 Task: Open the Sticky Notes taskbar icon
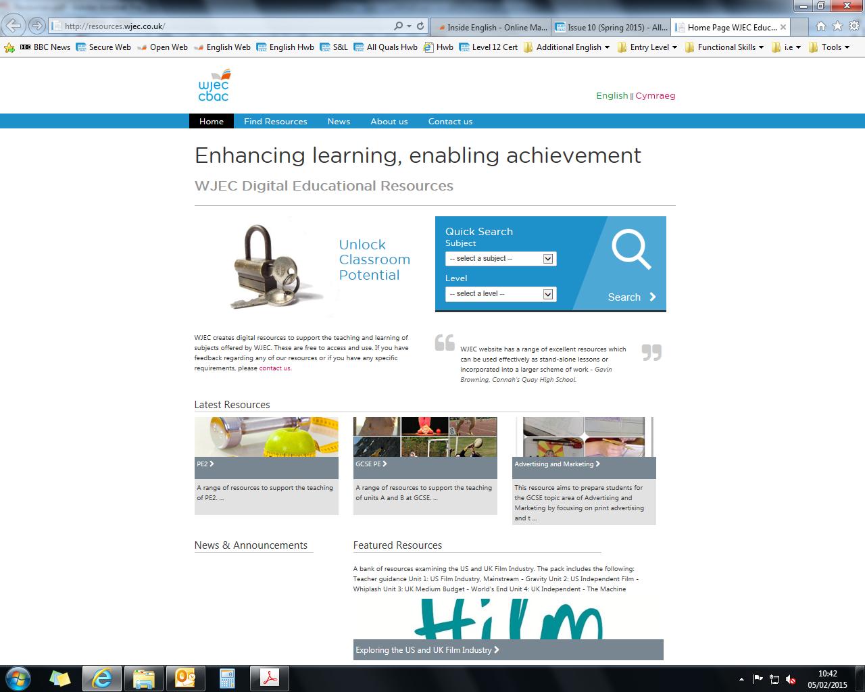(60, 678)
